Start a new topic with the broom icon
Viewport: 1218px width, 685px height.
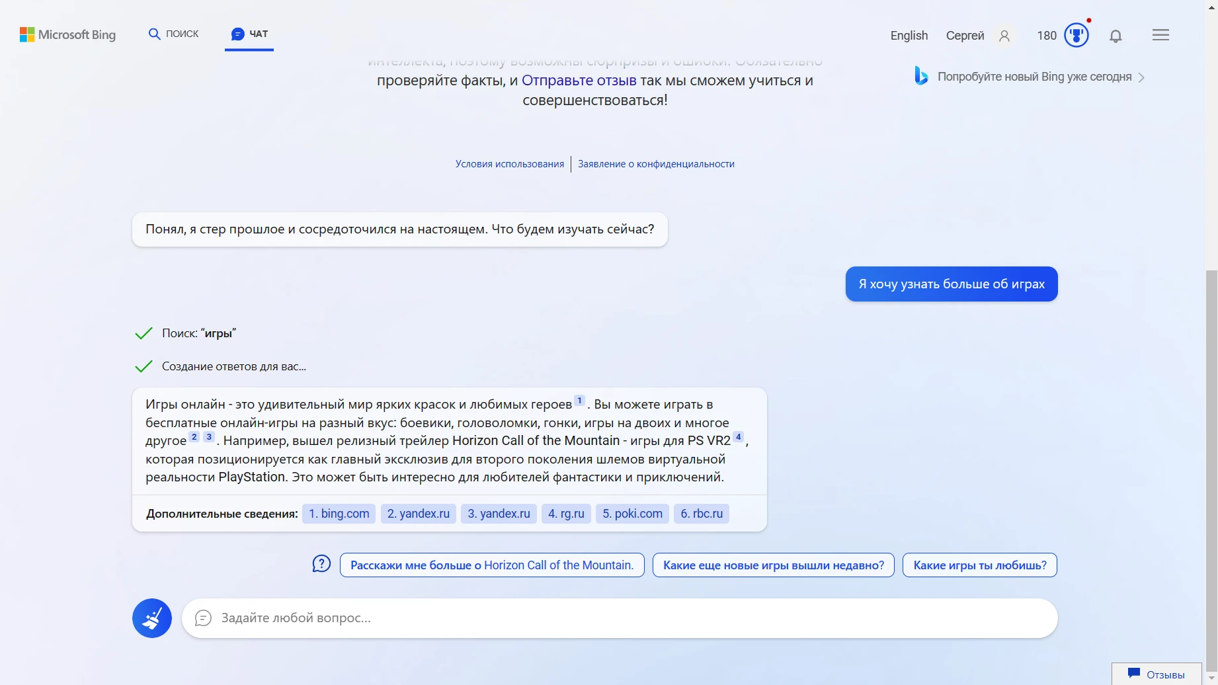[151, 618]
